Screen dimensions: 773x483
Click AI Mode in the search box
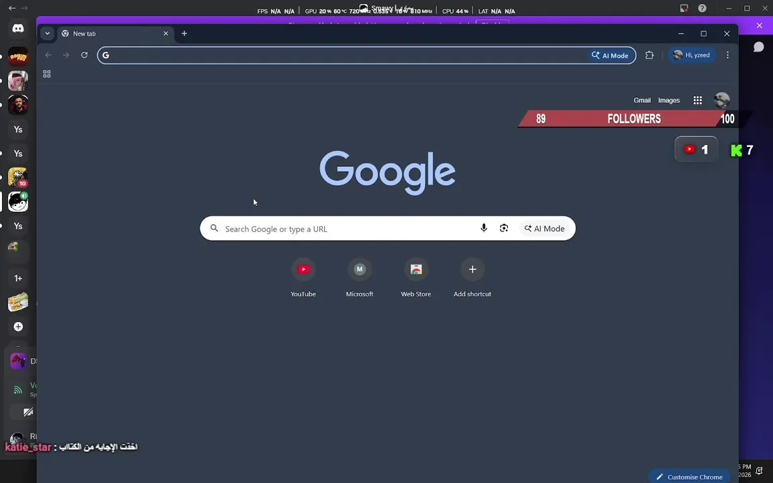pyautogui.click(x=544, y=229)
